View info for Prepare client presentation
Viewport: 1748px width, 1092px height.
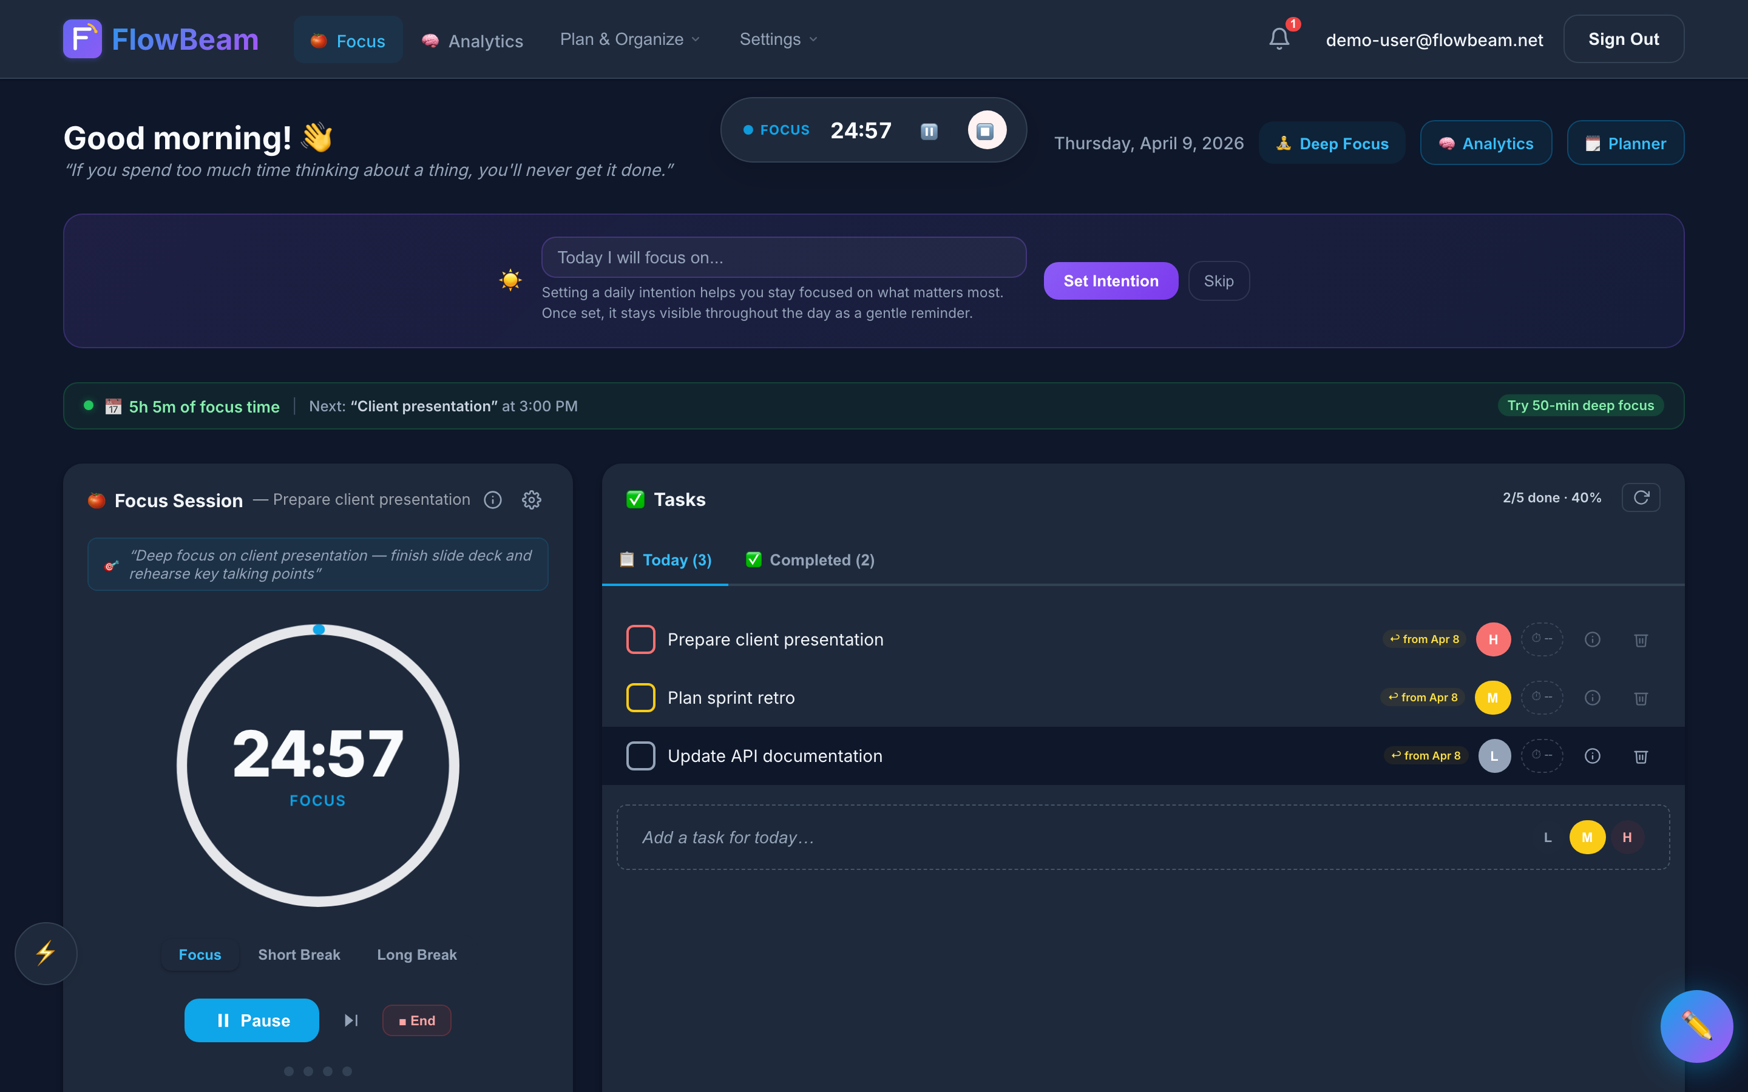click(x=1592, y=640)
